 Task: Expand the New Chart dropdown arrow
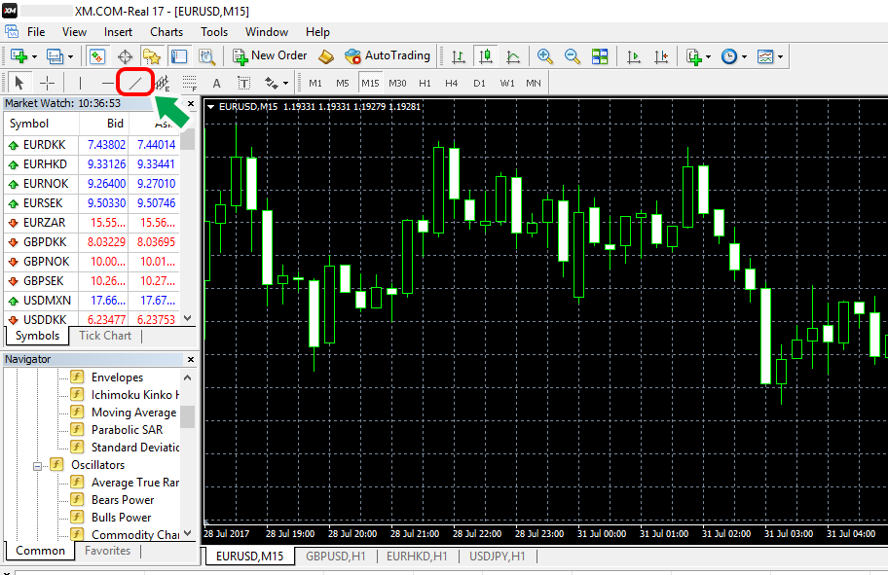34,56
